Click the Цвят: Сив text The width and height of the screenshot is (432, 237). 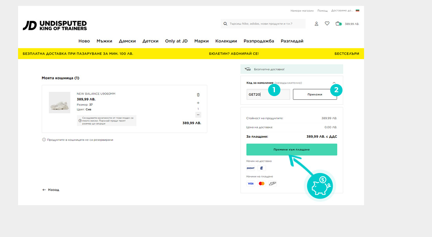pyautogui.click(x=84, y=109)
